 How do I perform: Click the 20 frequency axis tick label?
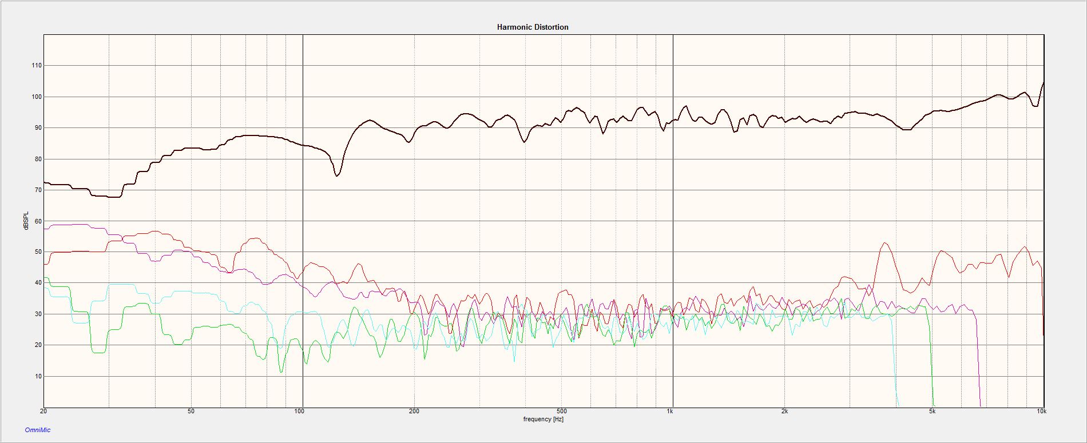click(x=43, y=412)
